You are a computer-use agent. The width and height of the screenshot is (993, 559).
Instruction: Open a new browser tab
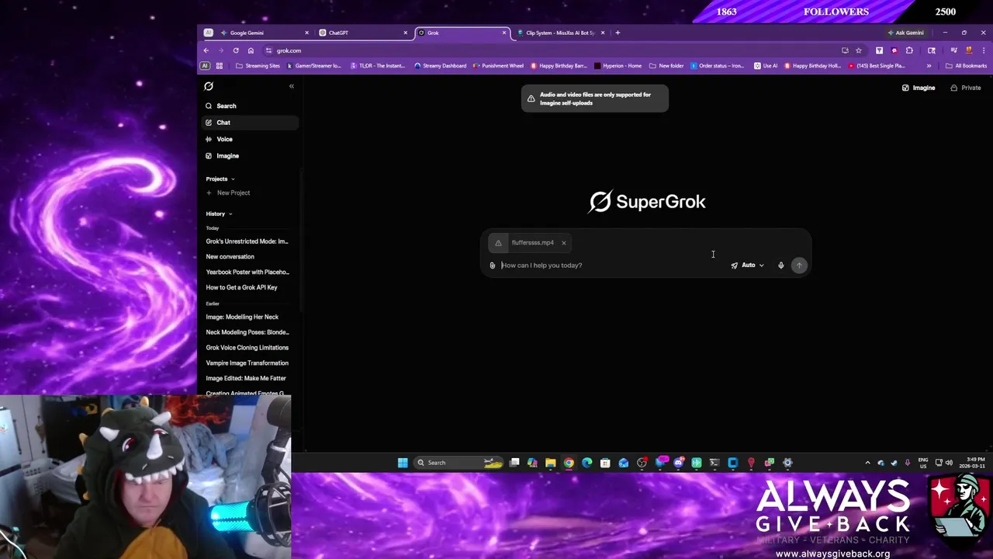tap(618, 33)
